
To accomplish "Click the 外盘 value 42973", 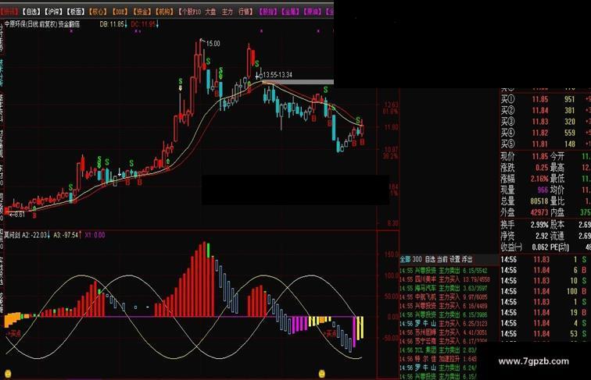I will coord(539,212).
